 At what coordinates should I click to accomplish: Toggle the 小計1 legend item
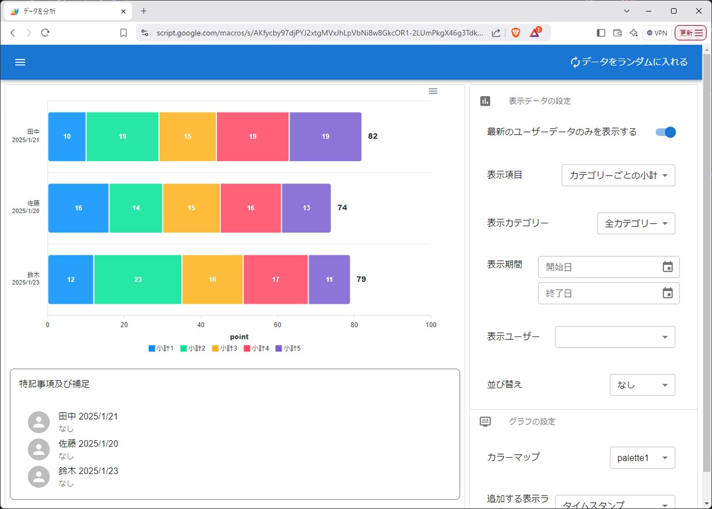(161, 348)
